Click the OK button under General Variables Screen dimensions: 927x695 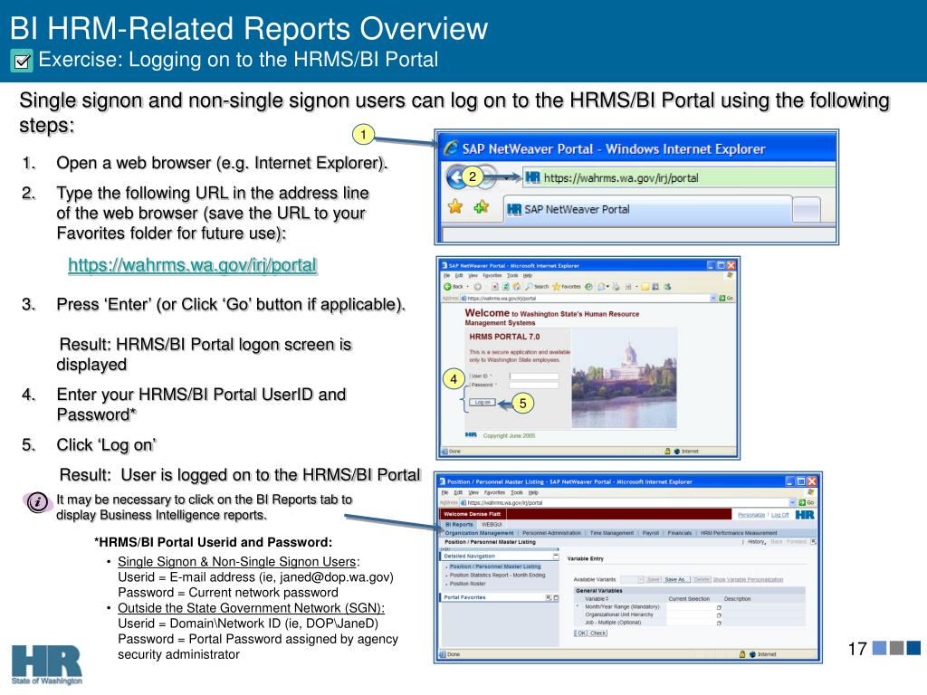click(581, 633)
